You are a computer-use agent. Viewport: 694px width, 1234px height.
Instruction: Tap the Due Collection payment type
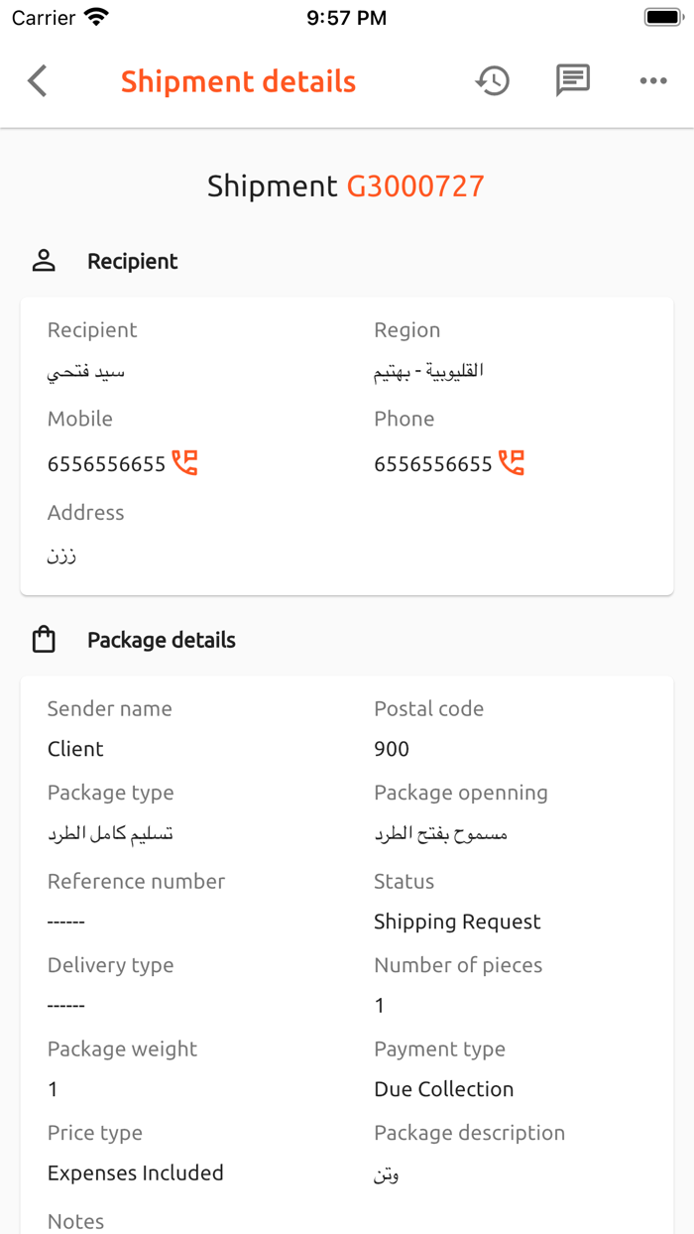coord(443,1089)
